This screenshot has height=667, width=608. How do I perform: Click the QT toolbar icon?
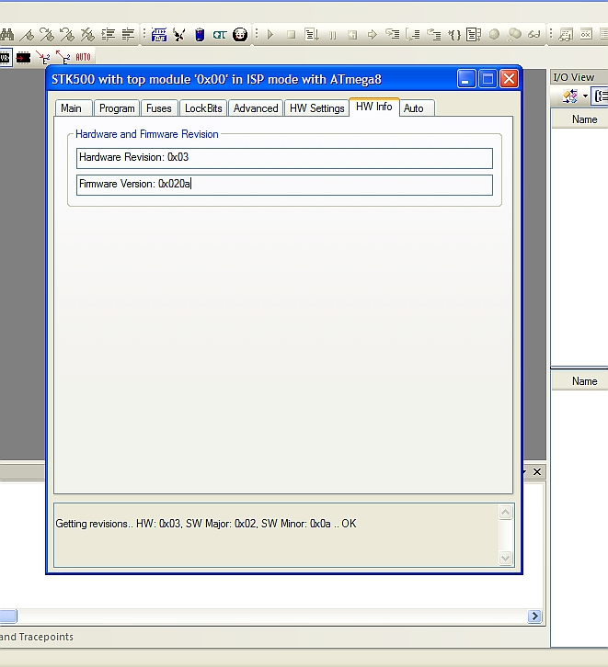pos(220,35)
